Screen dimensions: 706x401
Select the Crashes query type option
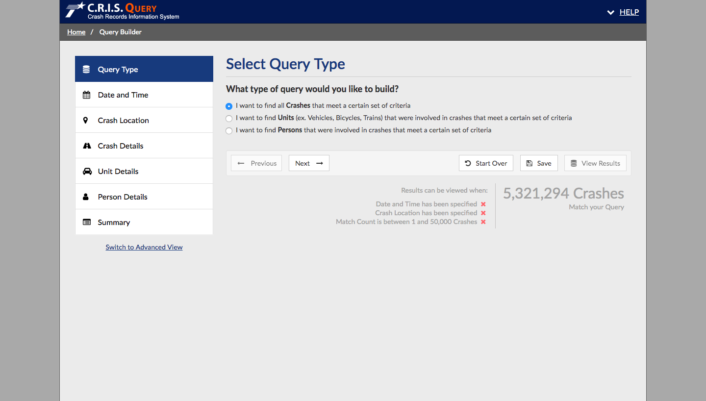[x=229, y=106]
